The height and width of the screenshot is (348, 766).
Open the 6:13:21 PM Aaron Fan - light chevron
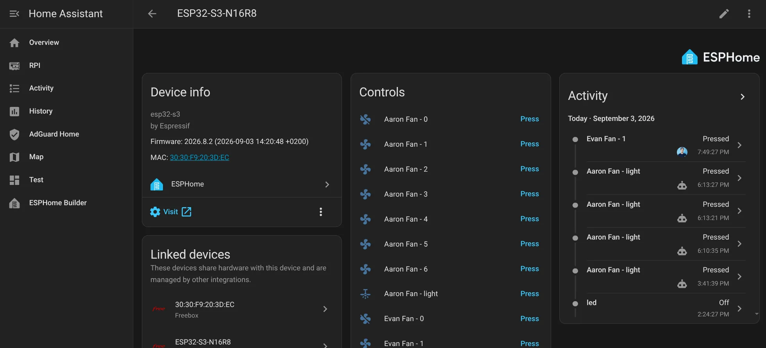[739, 211]
